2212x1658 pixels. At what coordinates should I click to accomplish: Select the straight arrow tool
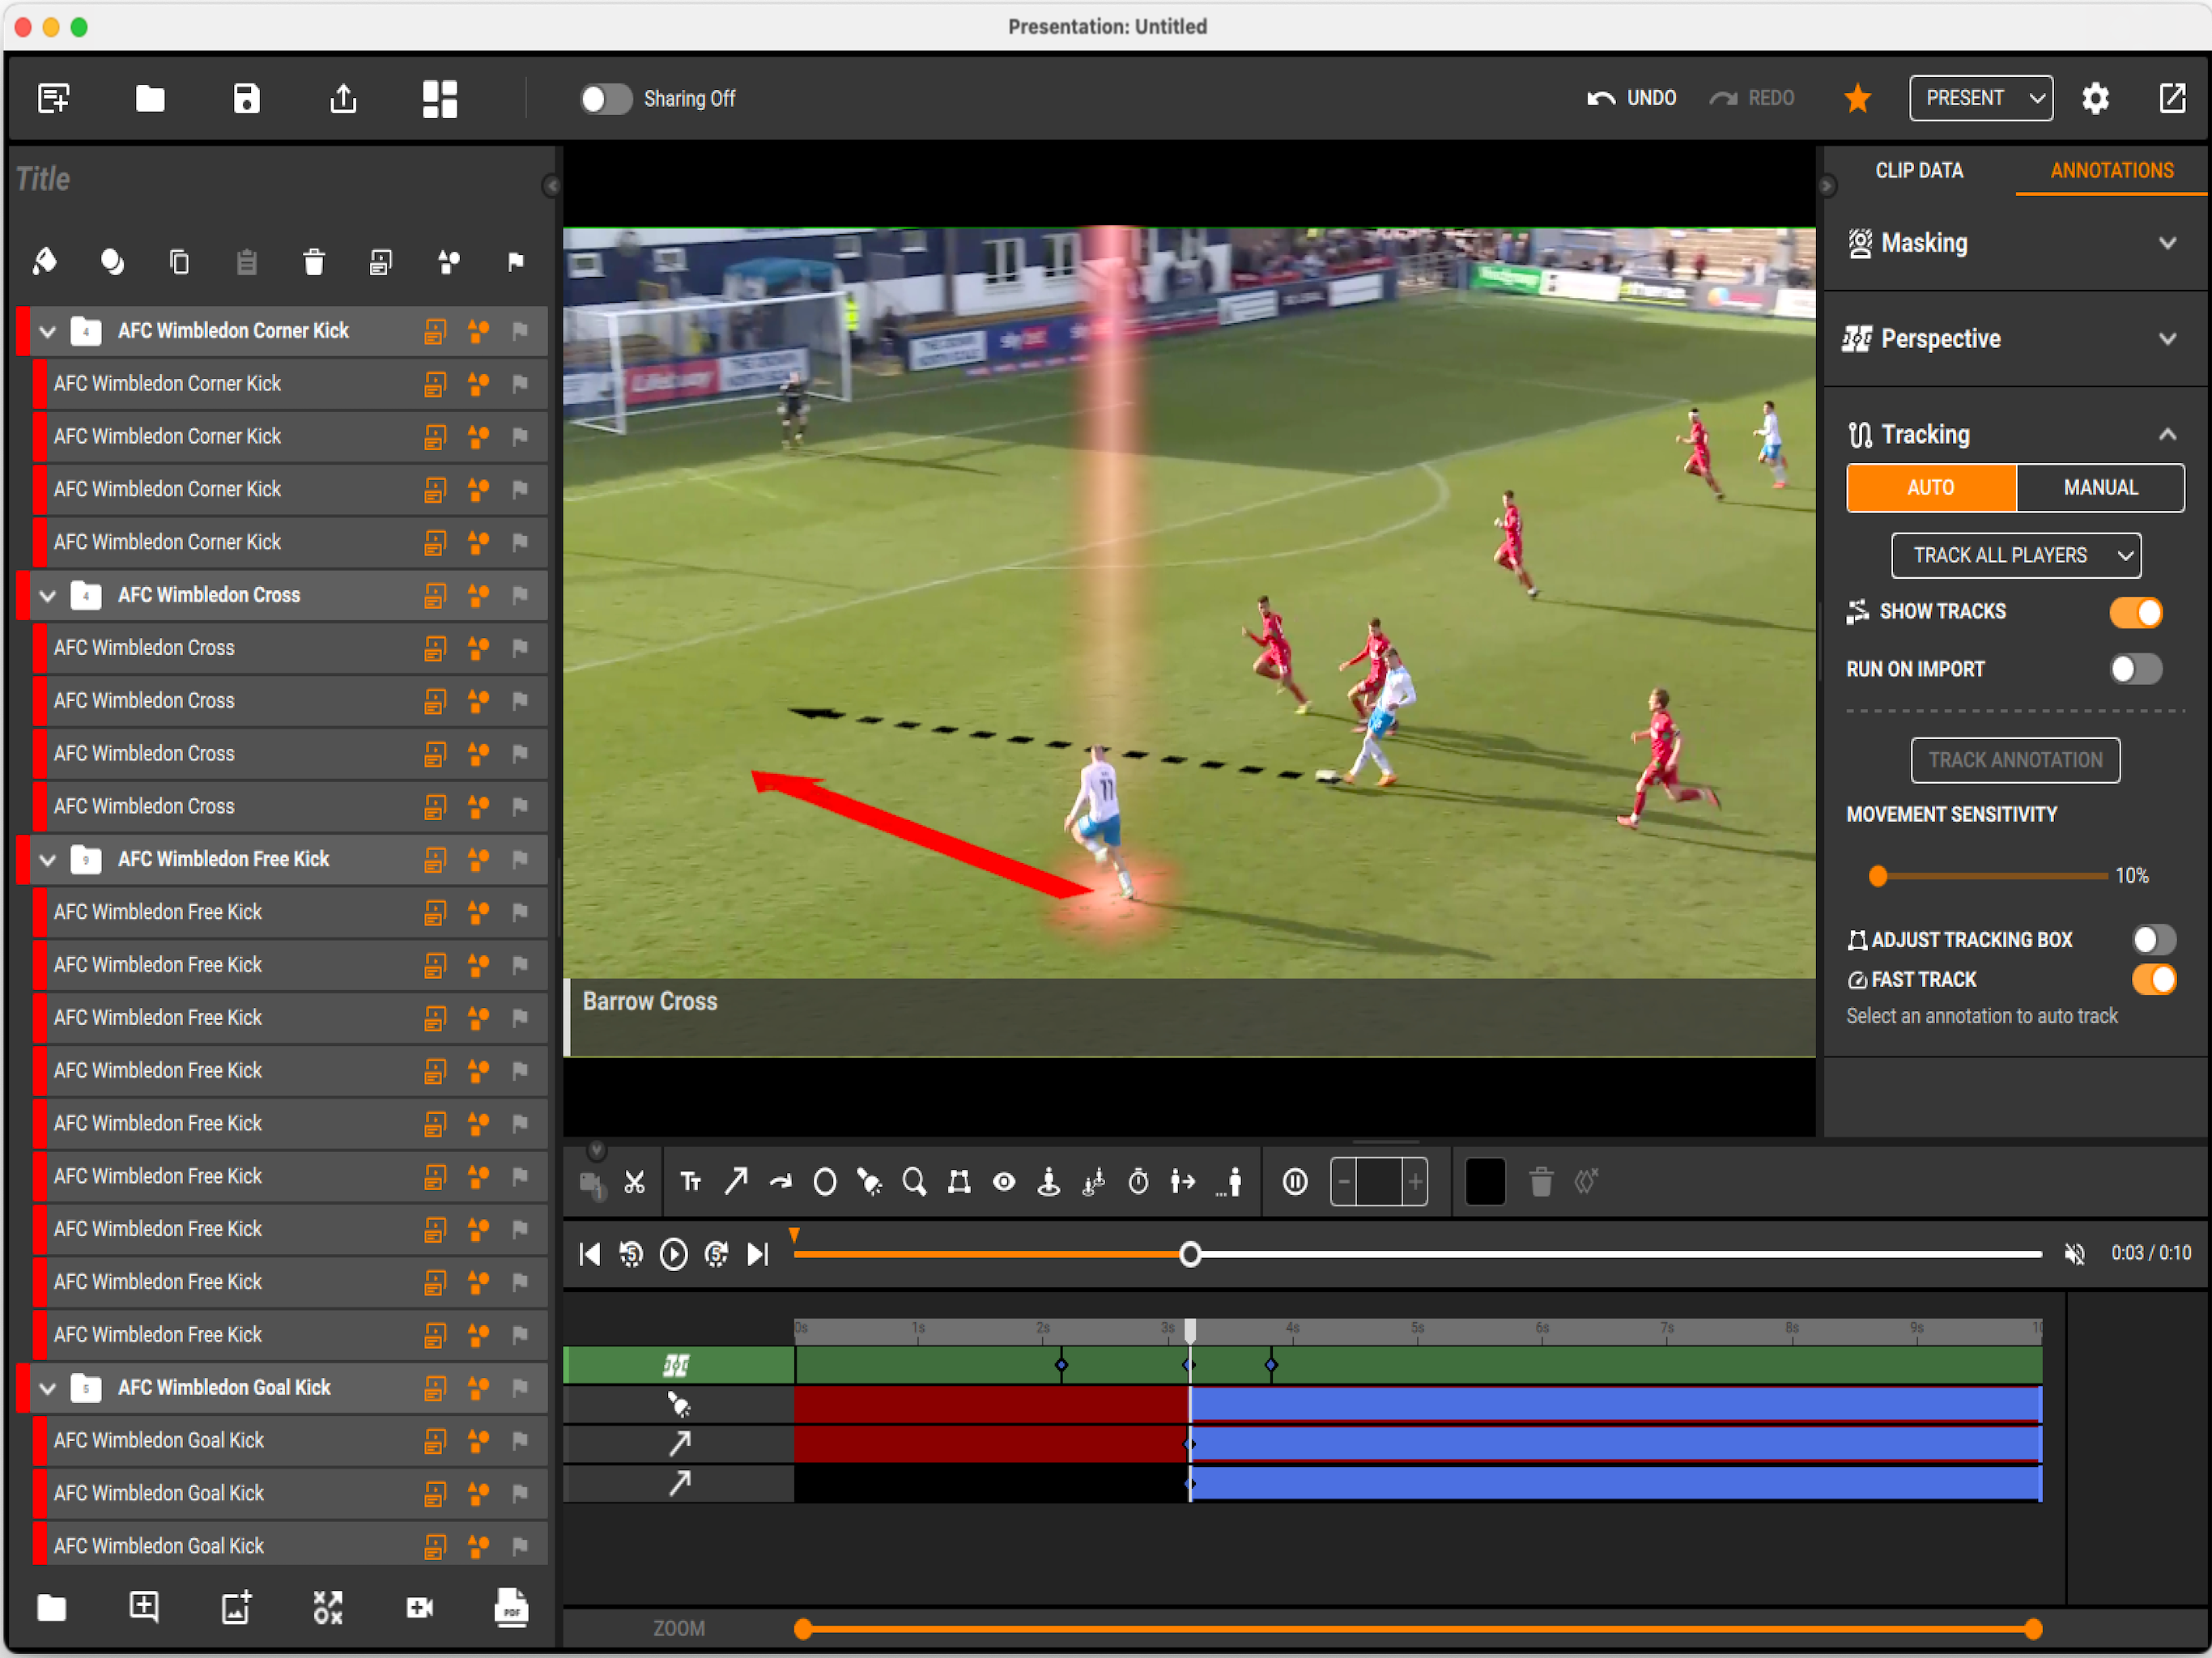736,1182
